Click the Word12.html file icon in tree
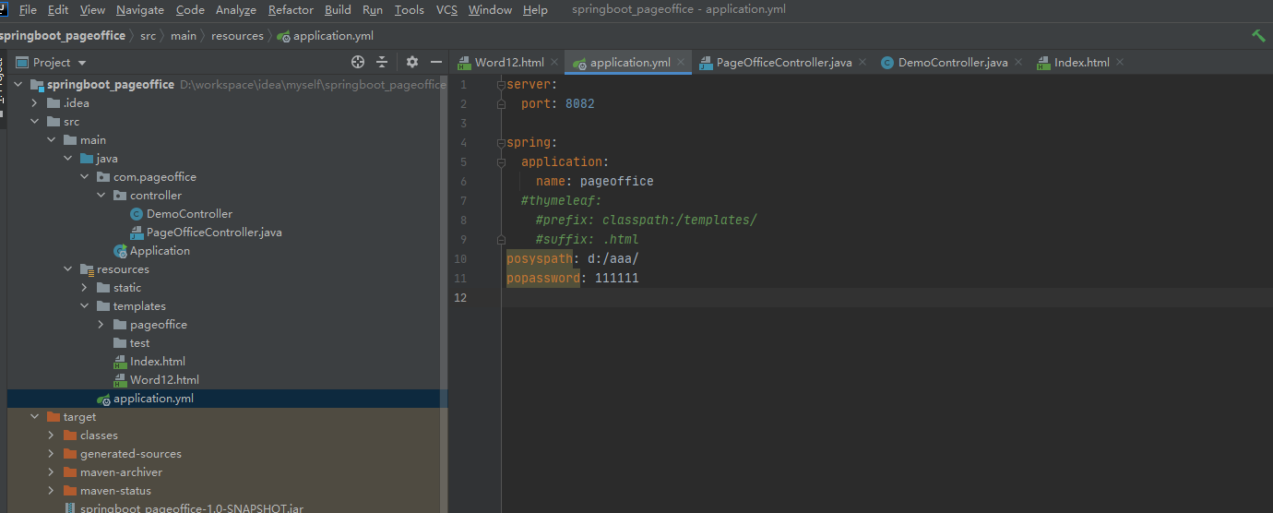Viewport: 1273px width, 513px height. [x=120, y=380]
